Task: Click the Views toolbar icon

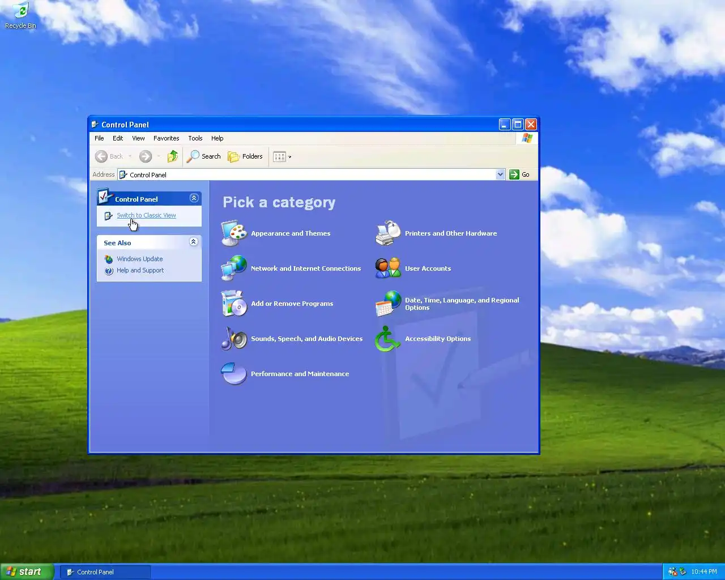Action: click(279, 157)
